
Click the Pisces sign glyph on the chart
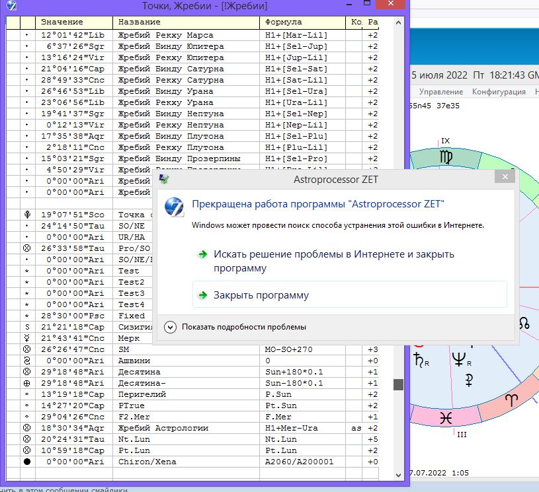pyautogui.click(x=447, y=417)
